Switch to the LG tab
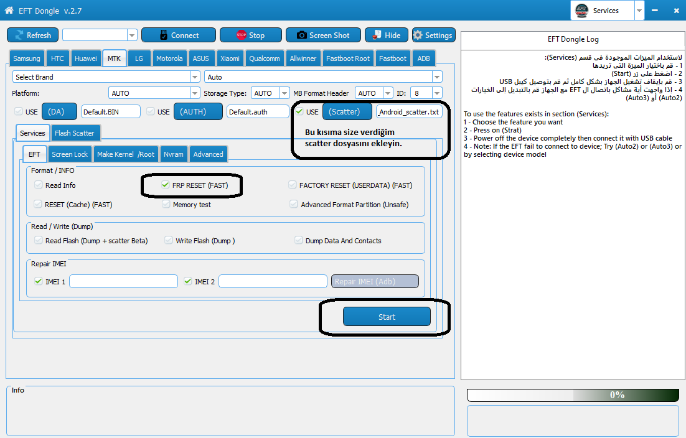This screenshot has height=438, width=686. click(139, 58)
